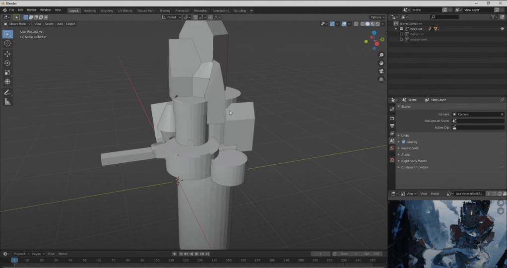Select the Rotate tool

(x=7, y=63)
